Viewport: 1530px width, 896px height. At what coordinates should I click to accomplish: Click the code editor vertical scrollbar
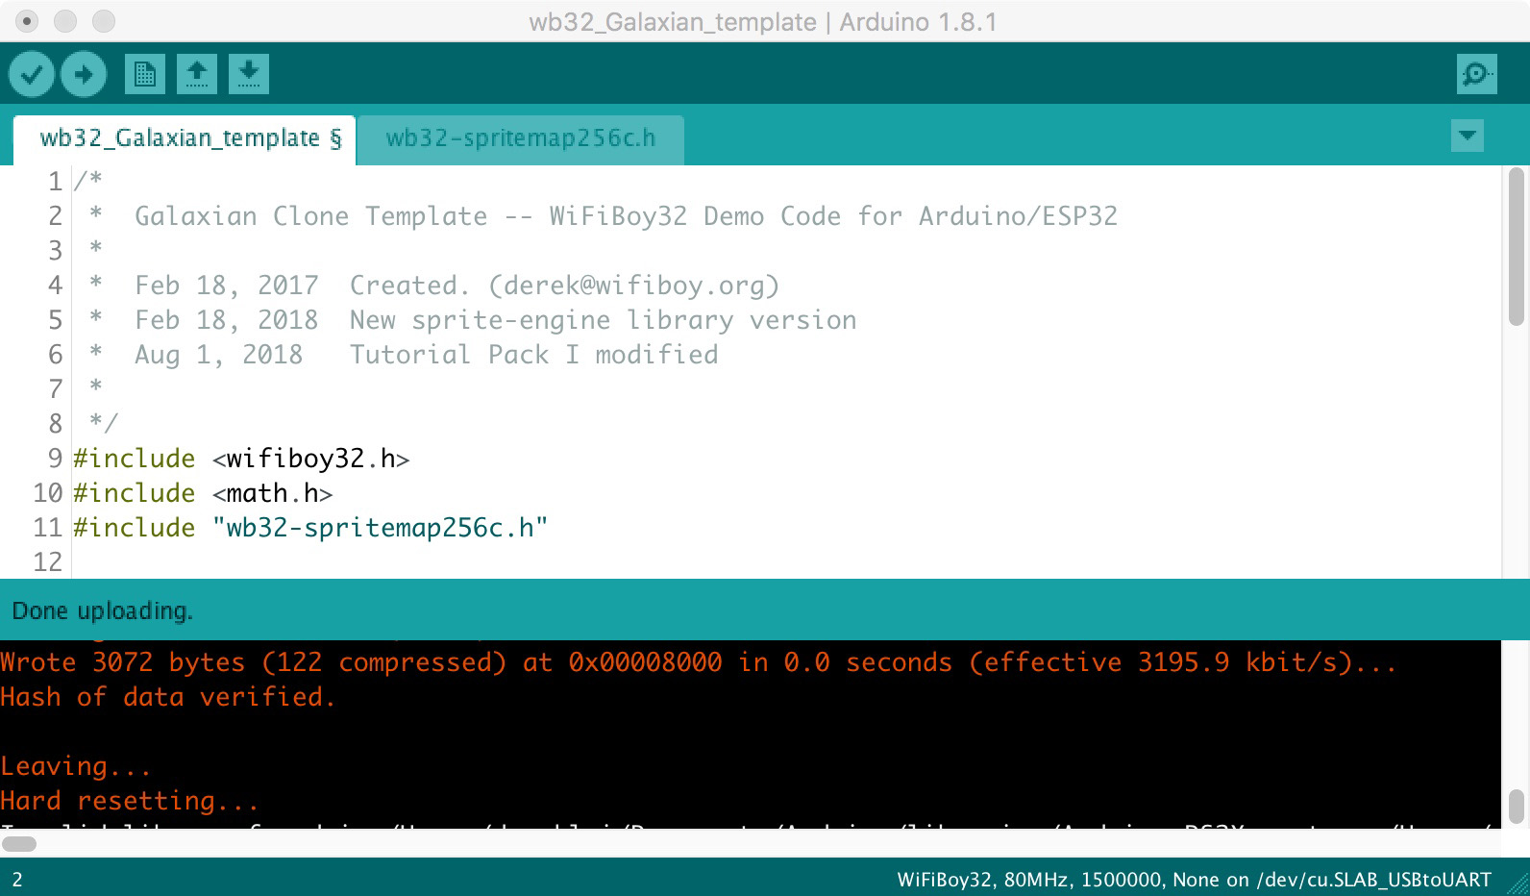pyautogui.click(x=1517, y=248)
